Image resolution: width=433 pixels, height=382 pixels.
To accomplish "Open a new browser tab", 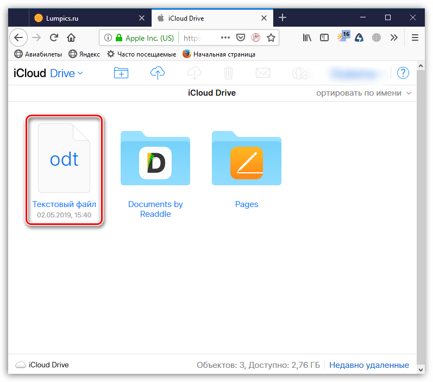I will 282,18.
